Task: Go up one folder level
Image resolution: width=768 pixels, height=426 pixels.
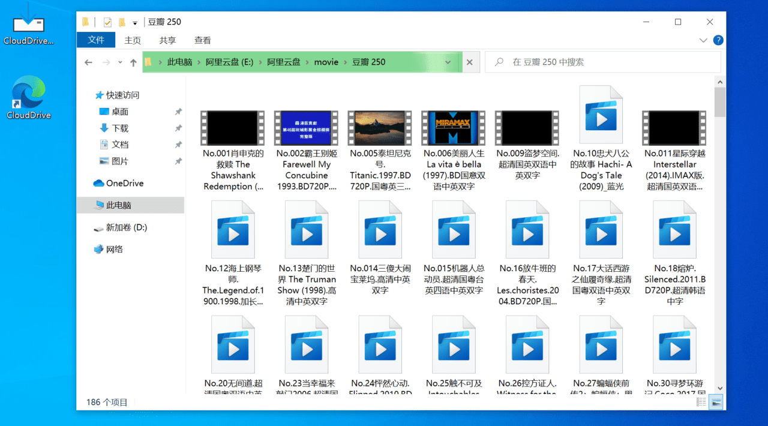Action: [133, 62]
